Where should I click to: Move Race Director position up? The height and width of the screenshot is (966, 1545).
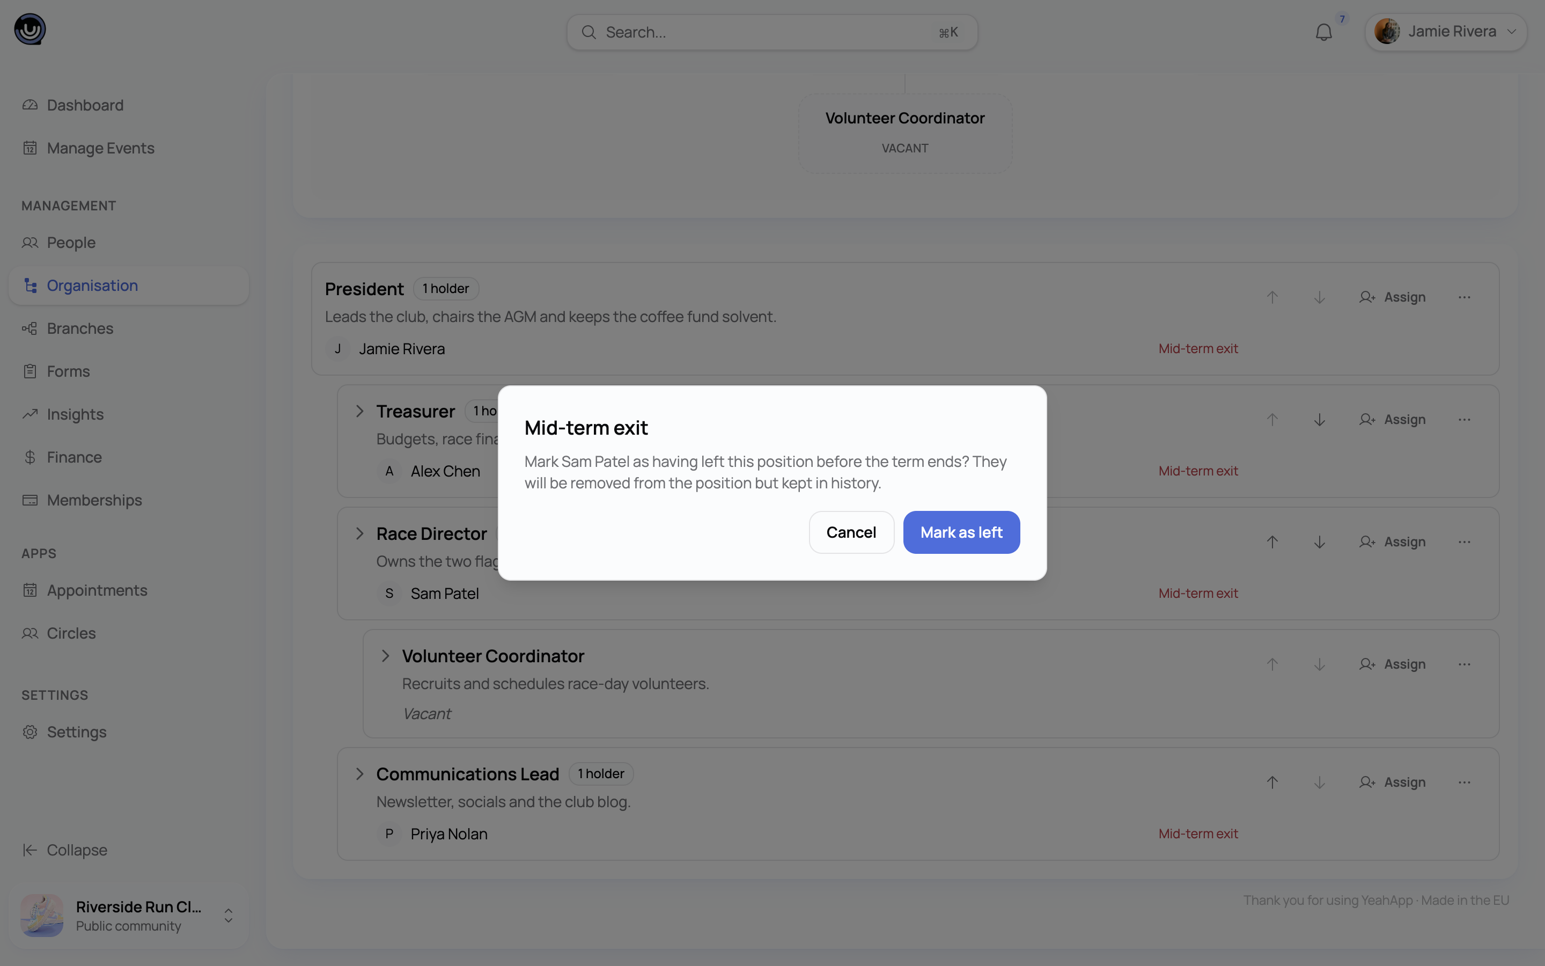tap(1272, 542)
